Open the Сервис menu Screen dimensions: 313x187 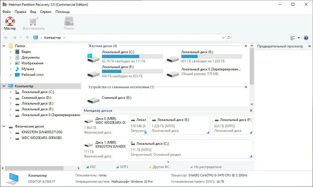[x=46, y=12]
